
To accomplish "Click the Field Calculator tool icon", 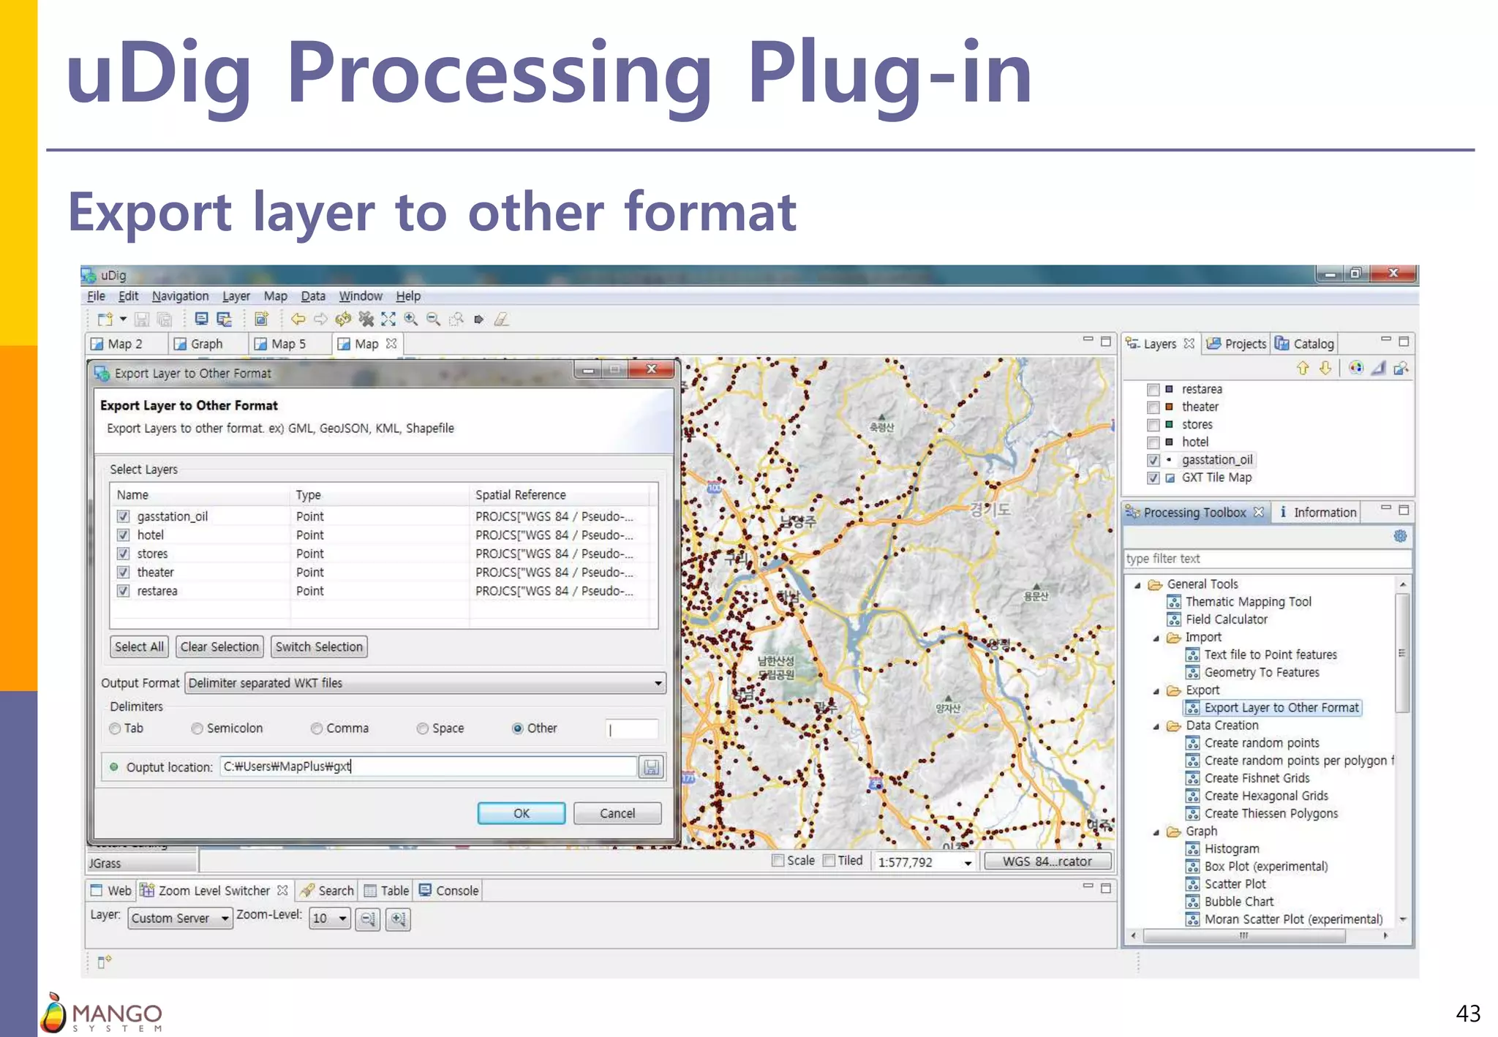I will click(x=1174, y=619).
